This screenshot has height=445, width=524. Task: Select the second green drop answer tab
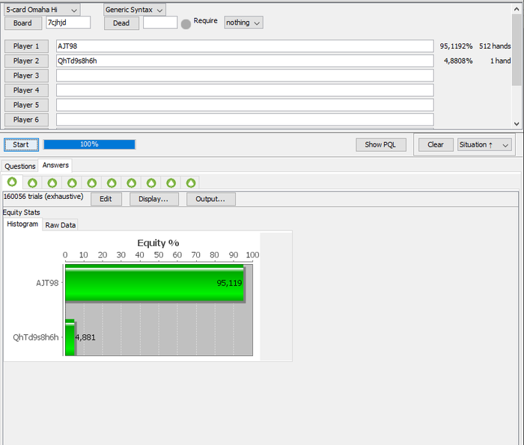(32, 182)
